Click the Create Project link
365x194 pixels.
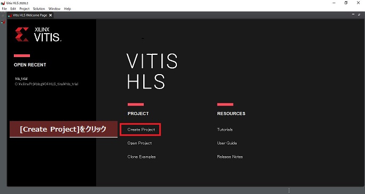click(x=141, y=130)
